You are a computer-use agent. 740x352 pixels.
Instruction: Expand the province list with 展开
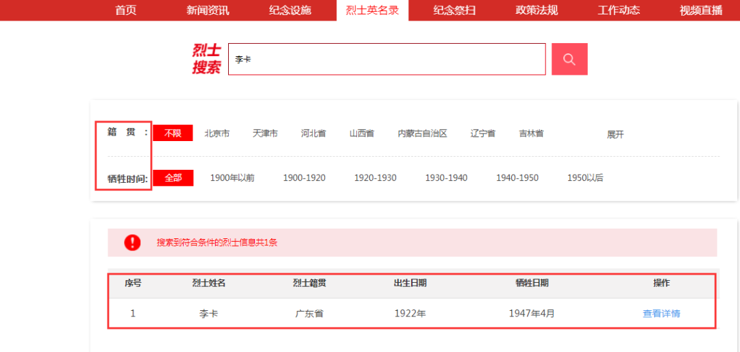click(x=615, y=134)
